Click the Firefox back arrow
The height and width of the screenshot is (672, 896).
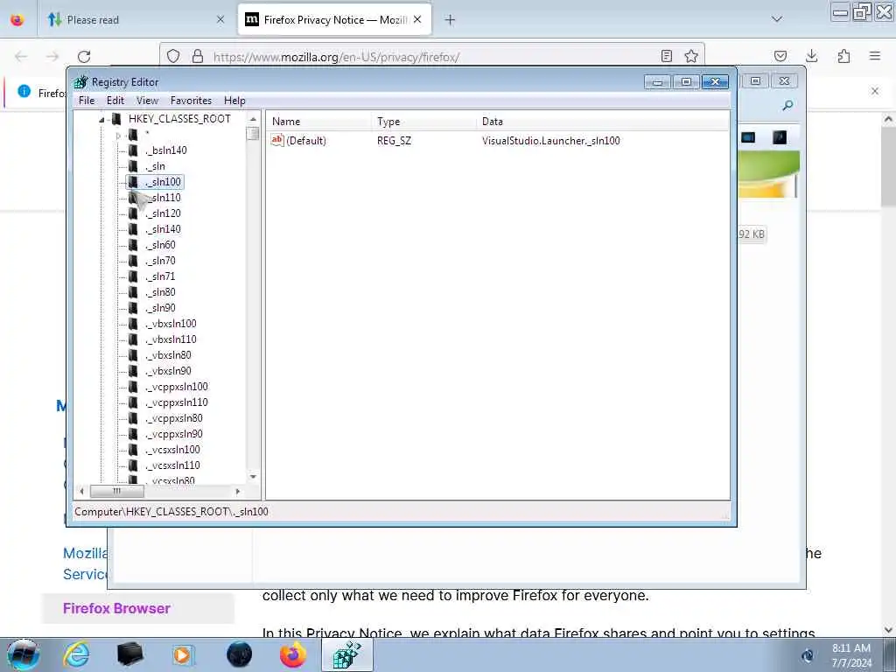tap(21, 57)
